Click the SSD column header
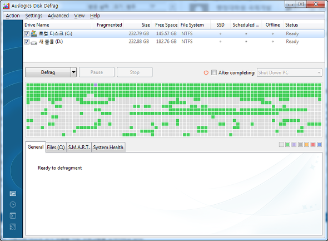Viewport: 328px width, 241px height. click(x=220, y=25)
